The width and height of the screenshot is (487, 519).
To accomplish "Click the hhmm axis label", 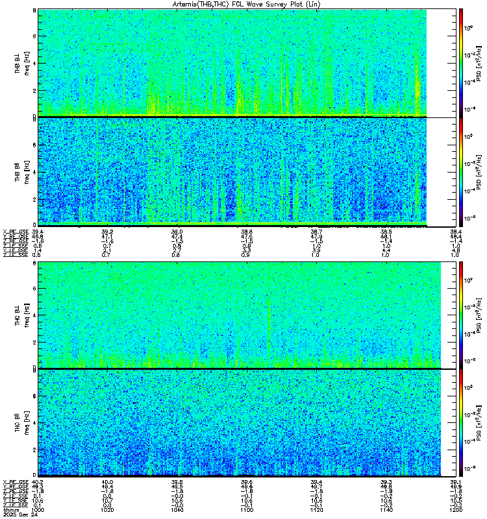I will click(x=11, y=510).
